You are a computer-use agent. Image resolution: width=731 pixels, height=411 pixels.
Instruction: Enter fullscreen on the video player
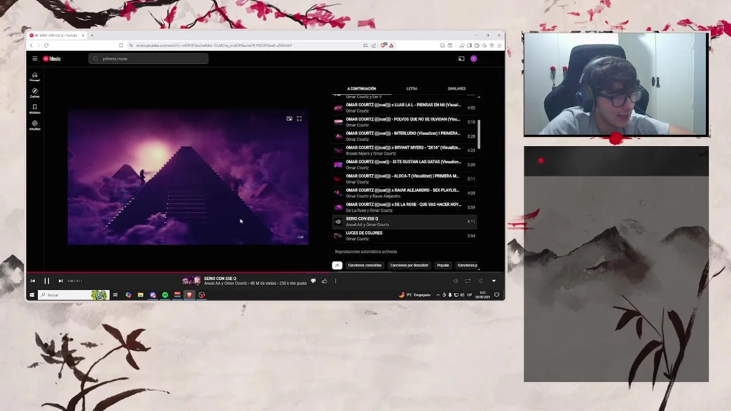pyautogui.click(x=299, y=119)
